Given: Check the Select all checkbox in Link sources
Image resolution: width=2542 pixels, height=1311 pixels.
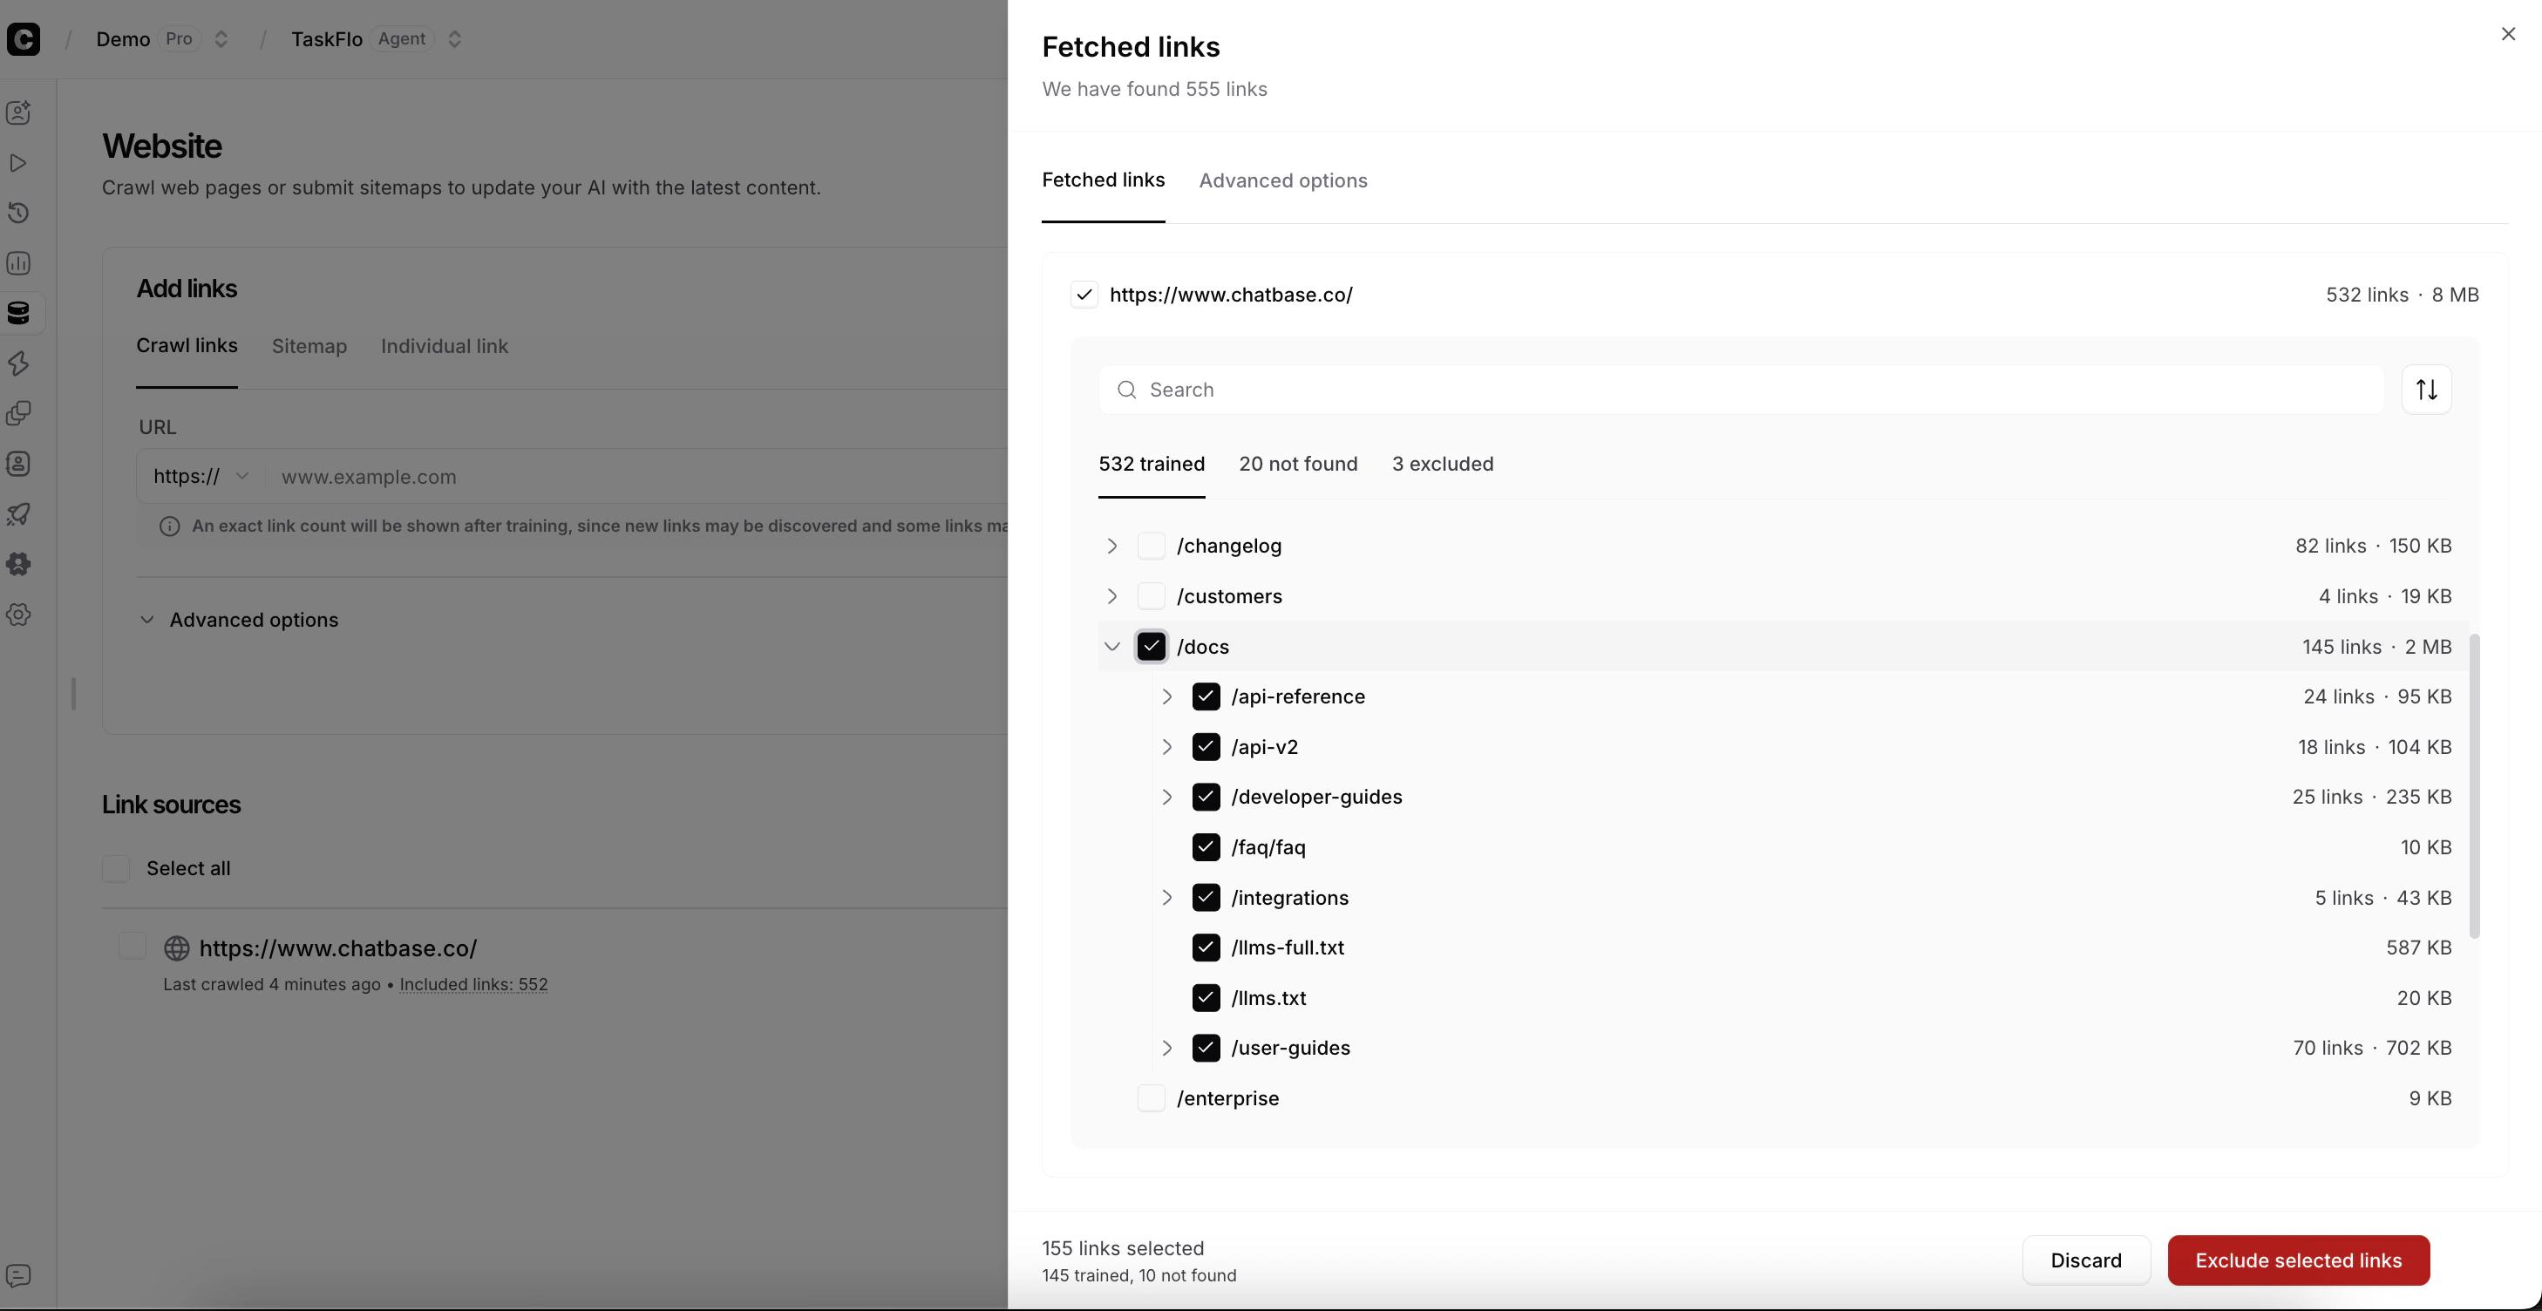Looking at the screenshot, I should coord(117,868).
